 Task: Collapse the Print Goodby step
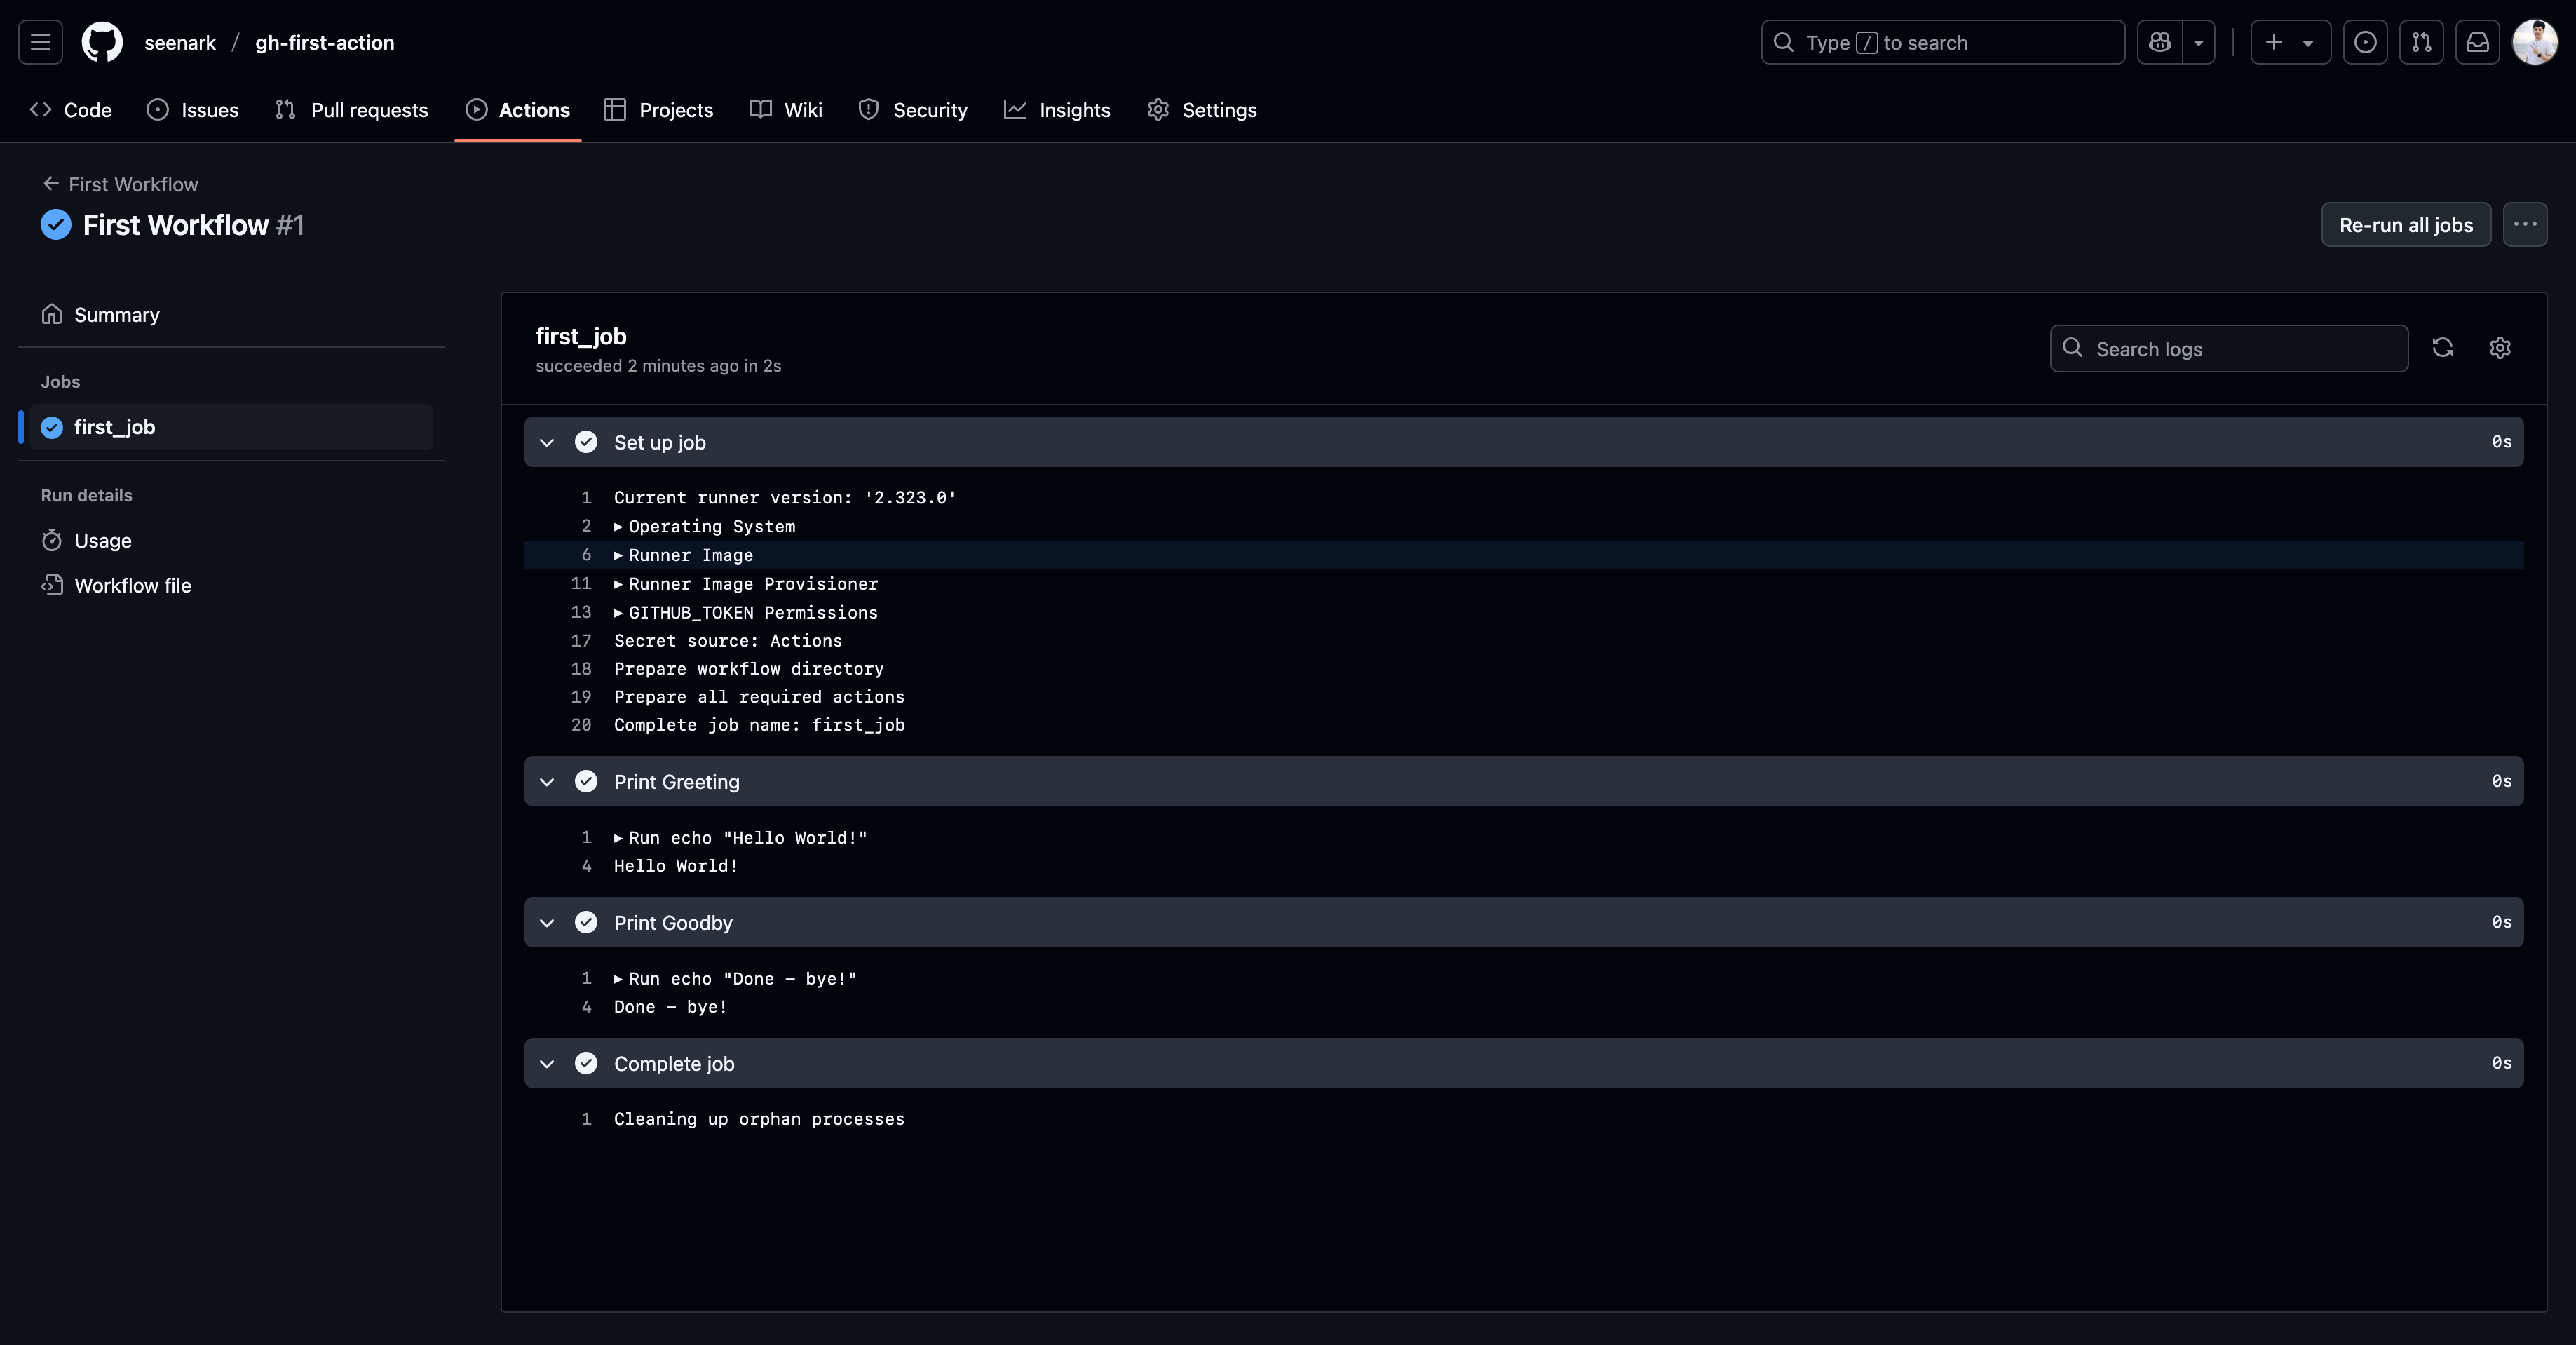tap(547, 923)
